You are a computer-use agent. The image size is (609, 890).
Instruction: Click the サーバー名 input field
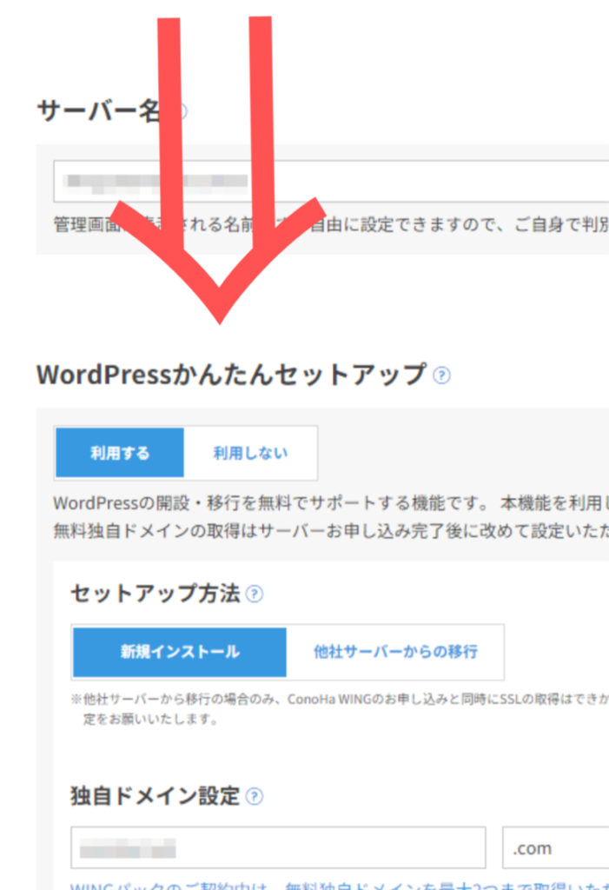click(332, 181)
